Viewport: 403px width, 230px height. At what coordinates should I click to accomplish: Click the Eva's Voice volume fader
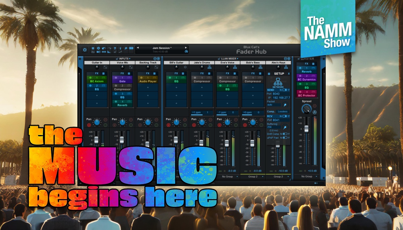pyautogui.click(x=227, y=143)
